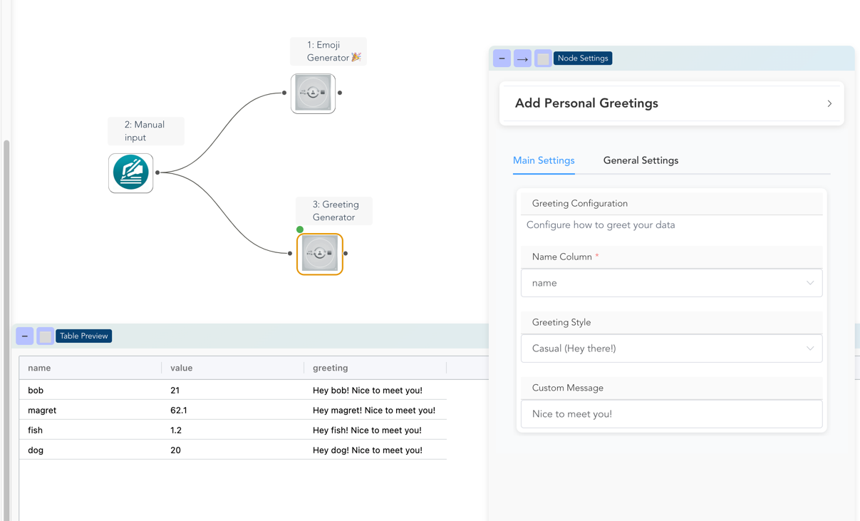Click the output port of Greeting Generator node

point(346,253)
